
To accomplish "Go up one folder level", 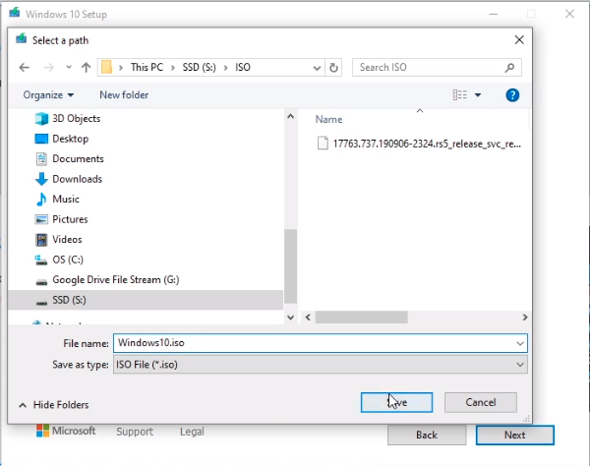I will [x=87, y=68].
